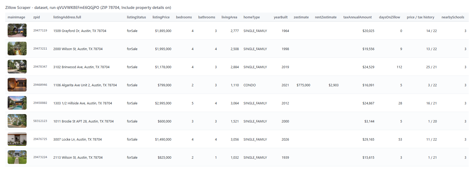Click rentZestimate value $2,903
474x171 pixels.
pyautogui.click(x=334, y=85)
